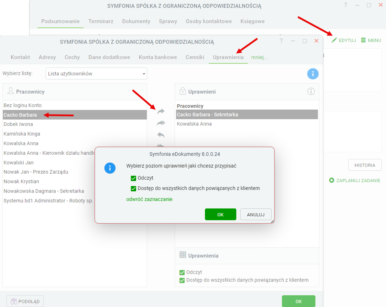Click the blue info icon in the dialog
Screen dimensions: 386x307
110,168
